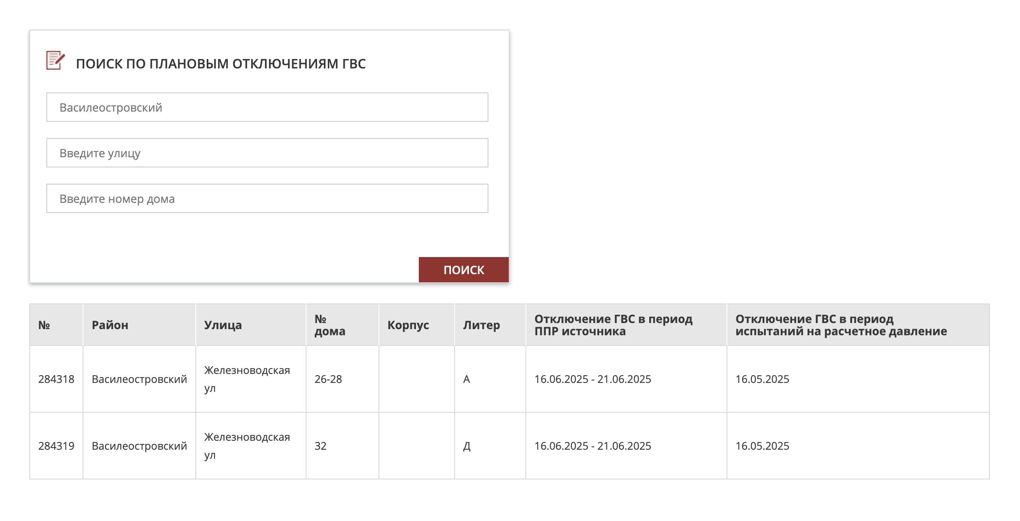Click the 'Введите улицу' street input
The height and width of the screenshot is (521, 1020).
pos(267,153)
